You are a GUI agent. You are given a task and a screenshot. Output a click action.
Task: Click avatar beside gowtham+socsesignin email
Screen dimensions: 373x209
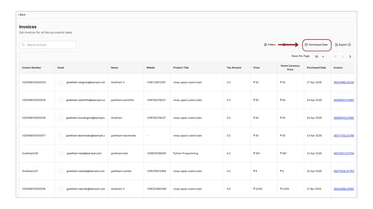tap(61, 118)
